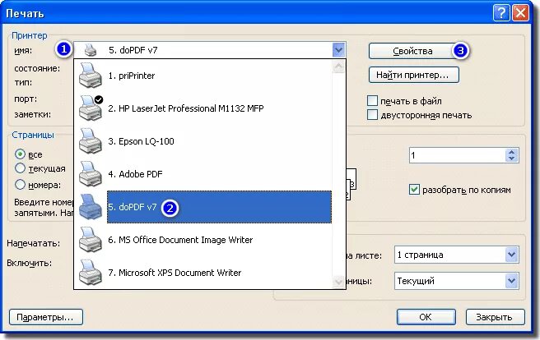Click the Microsoft XPS Document Writer icon

[91, 273]
